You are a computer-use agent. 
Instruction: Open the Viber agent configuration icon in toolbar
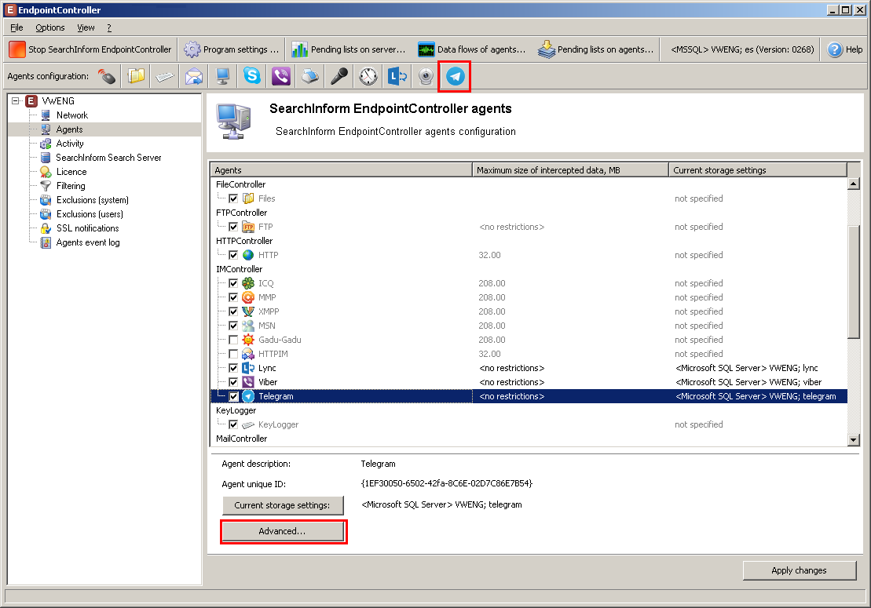[x=281, y=76]
